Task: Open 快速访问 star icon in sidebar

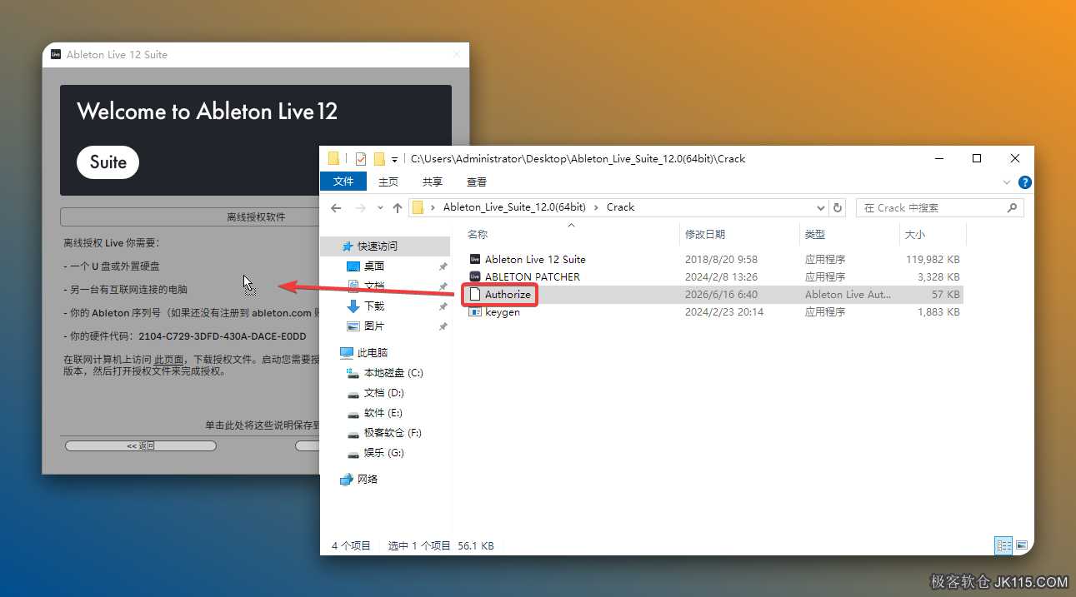Action: coord(348,246)
